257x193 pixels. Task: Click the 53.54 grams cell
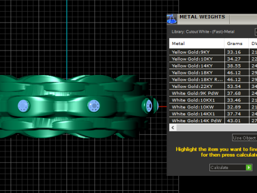tap(237, 86)
